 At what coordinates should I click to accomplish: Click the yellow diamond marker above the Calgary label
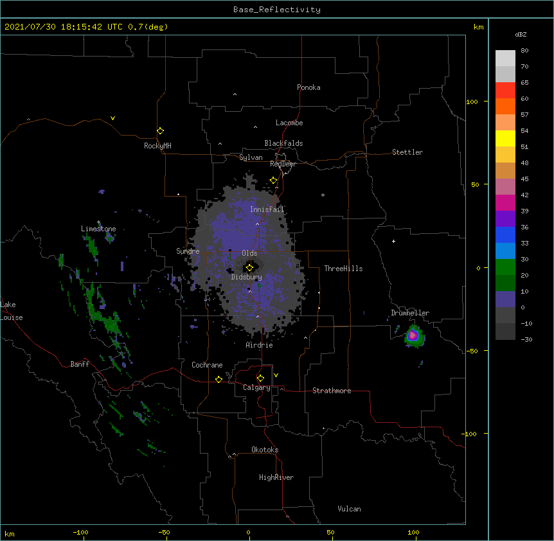(260, 378)
